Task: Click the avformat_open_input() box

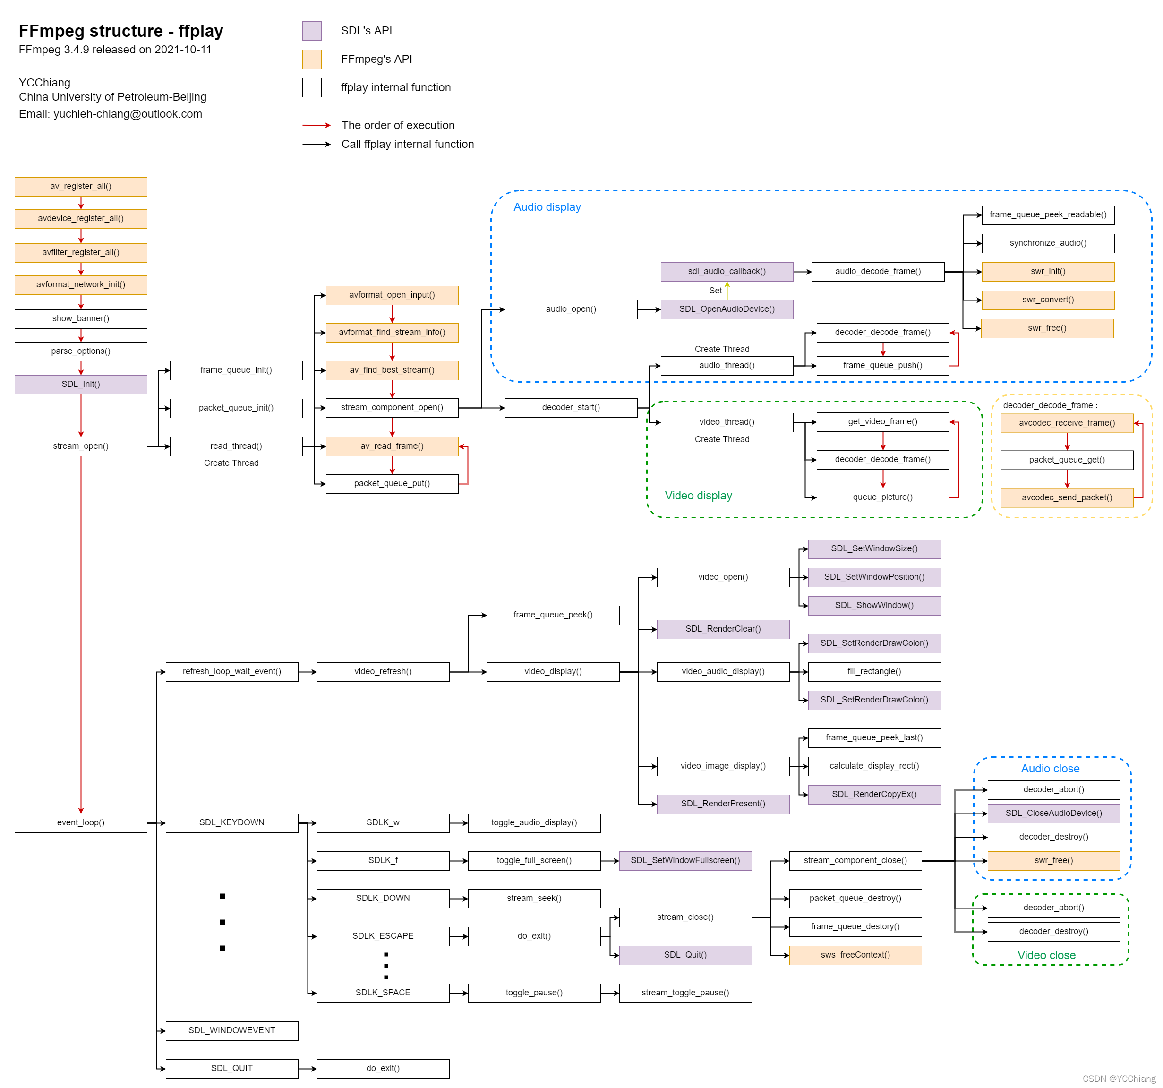Action: point(392,295)
